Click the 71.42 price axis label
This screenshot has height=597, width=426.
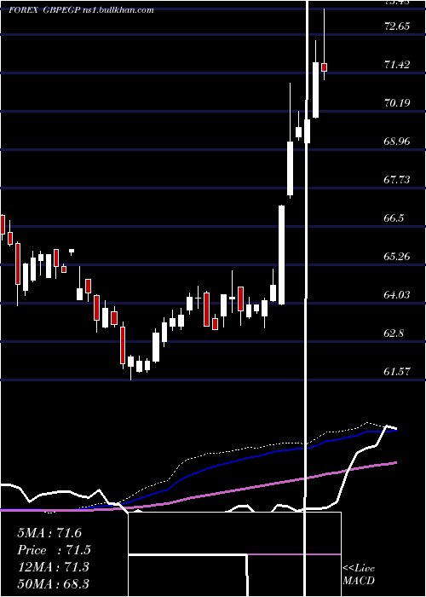click(x=397, y=64)
